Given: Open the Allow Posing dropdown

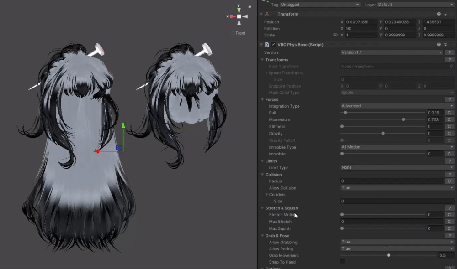Looking at the screenshot, I should [x=397, y=248].
